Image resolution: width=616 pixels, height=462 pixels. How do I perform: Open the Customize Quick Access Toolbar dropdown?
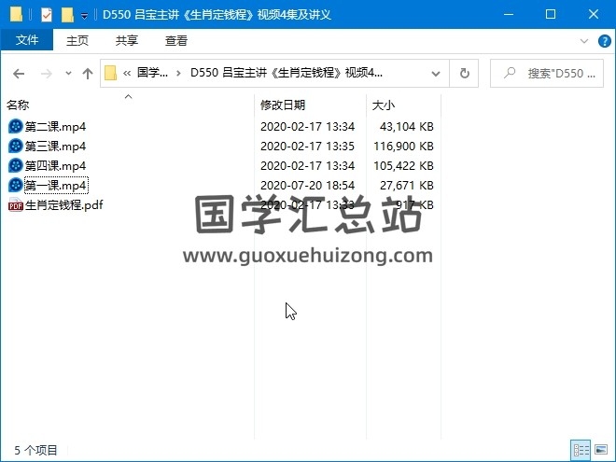tap(84, 16)
